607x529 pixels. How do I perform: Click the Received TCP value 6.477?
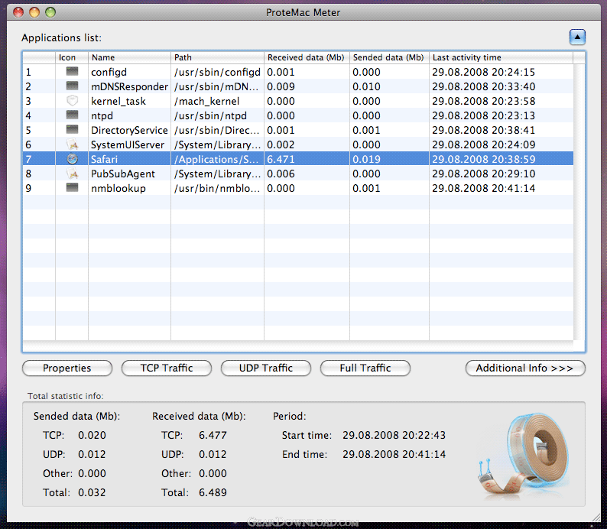213,435
